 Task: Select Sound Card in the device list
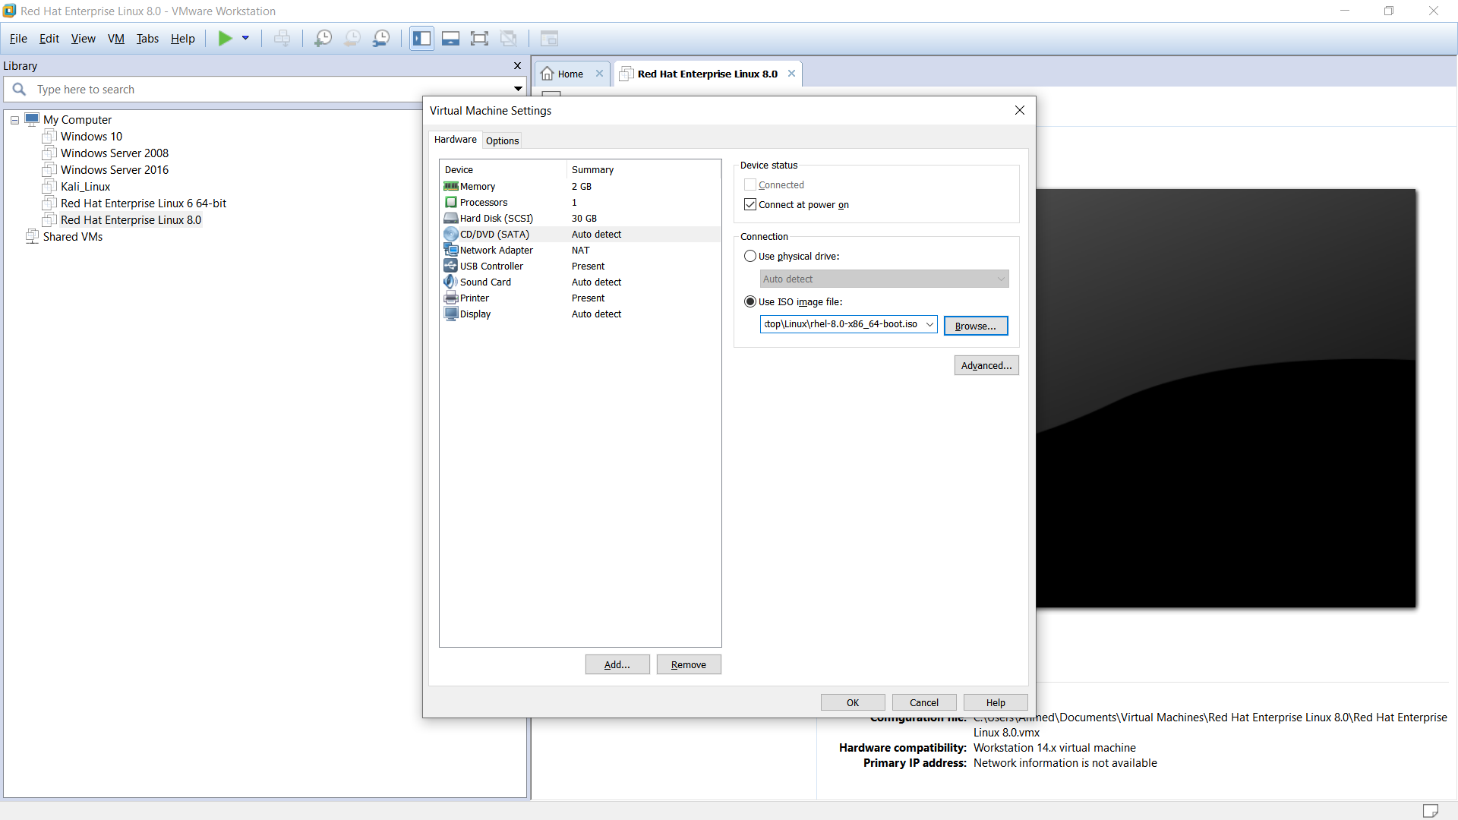[x=485, y=282]
